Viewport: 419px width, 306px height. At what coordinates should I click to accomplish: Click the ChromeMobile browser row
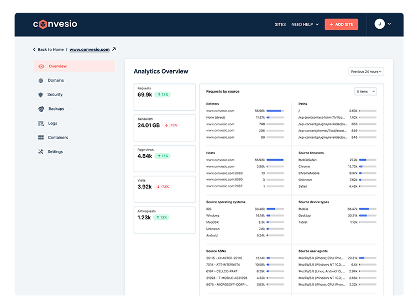click(338, 173)
